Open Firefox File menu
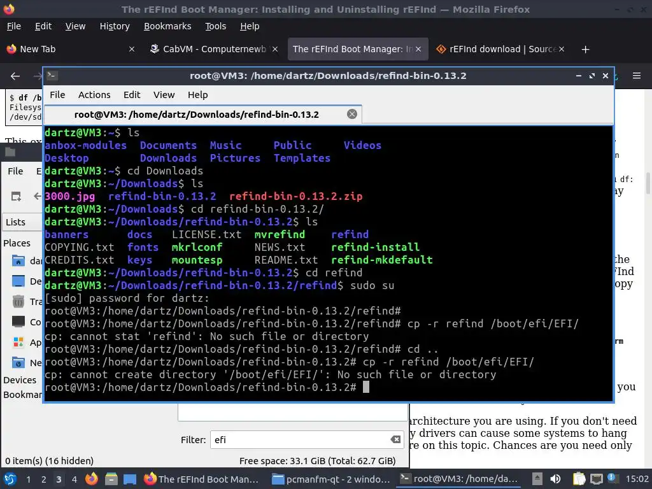652x489 pixels. pos(14,26)
